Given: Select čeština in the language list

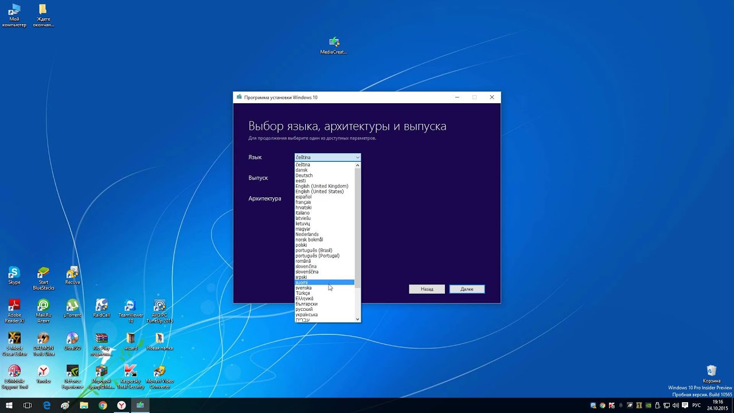Looking at the screenshot, I should [325, 165].
